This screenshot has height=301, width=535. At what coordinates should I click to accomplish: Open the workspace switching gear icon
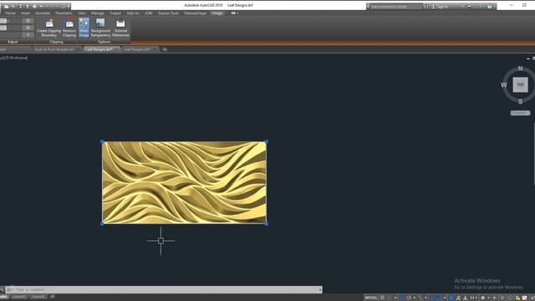point(483,298)
